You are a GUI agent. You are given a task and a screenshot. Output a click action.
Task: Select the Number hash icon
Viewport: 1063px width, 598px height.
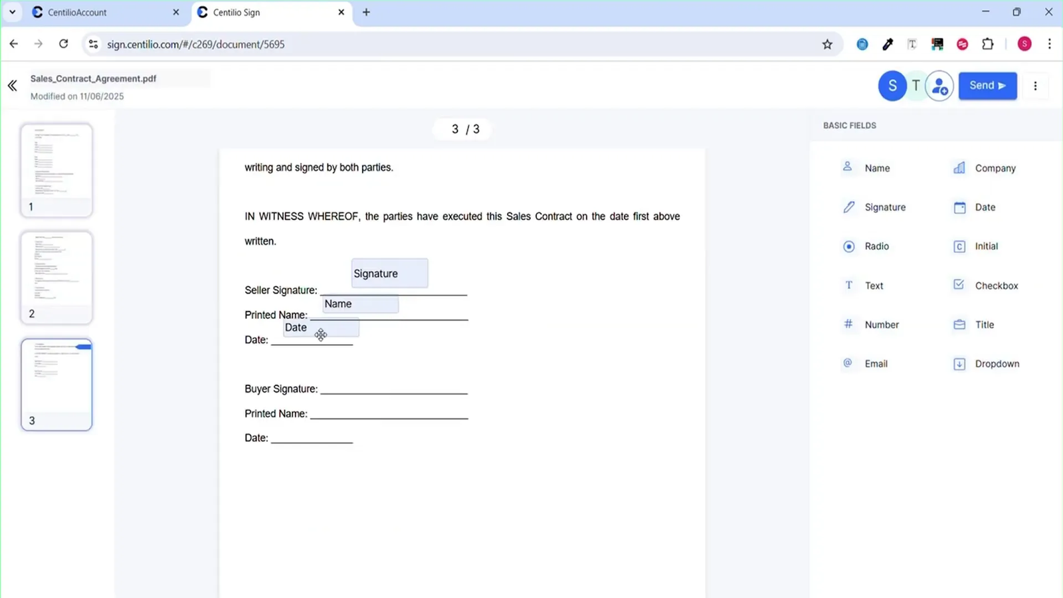pos(848,324)
